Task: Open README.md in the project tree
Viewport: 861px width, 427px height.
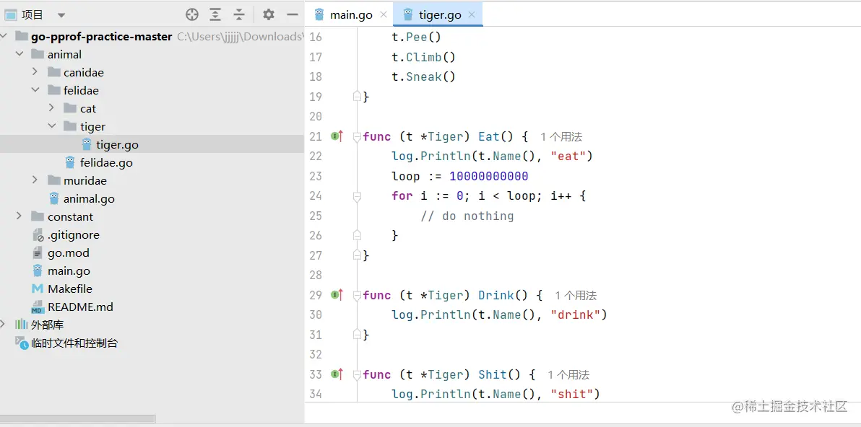Action: 80,307
